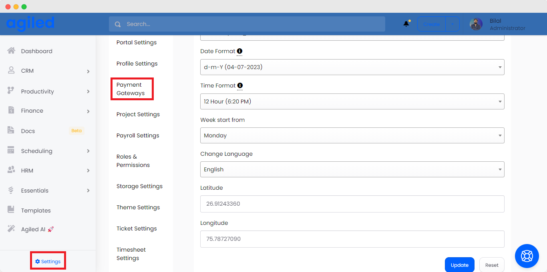Open the Week start from dropdown
The height and width of the screenshot is (272, 547).
tap(352, 135)
